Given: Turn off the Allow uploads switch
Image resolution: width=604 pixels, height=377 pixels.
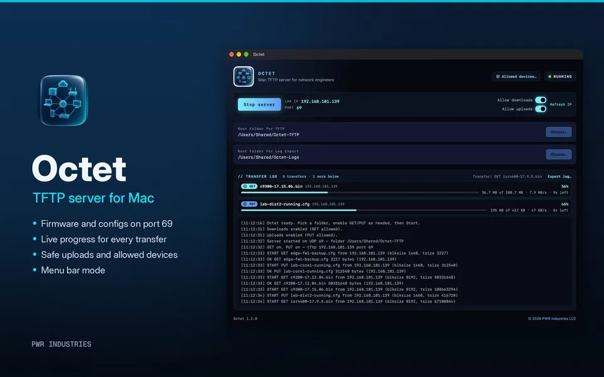Looking at the screenshot, I should point(541,109).
